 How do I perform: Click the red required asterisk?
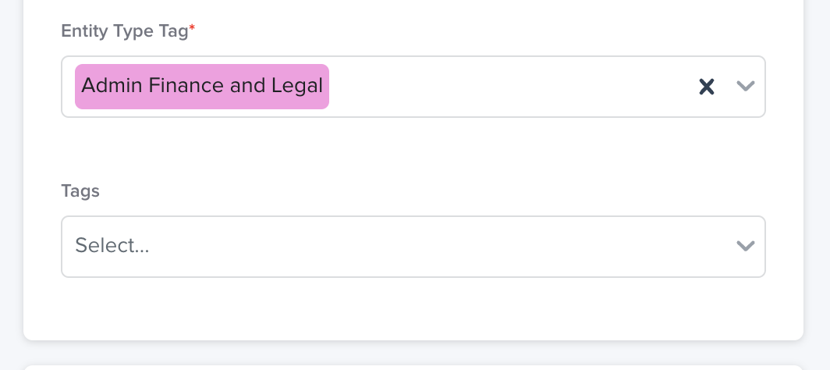click(193, 30)
